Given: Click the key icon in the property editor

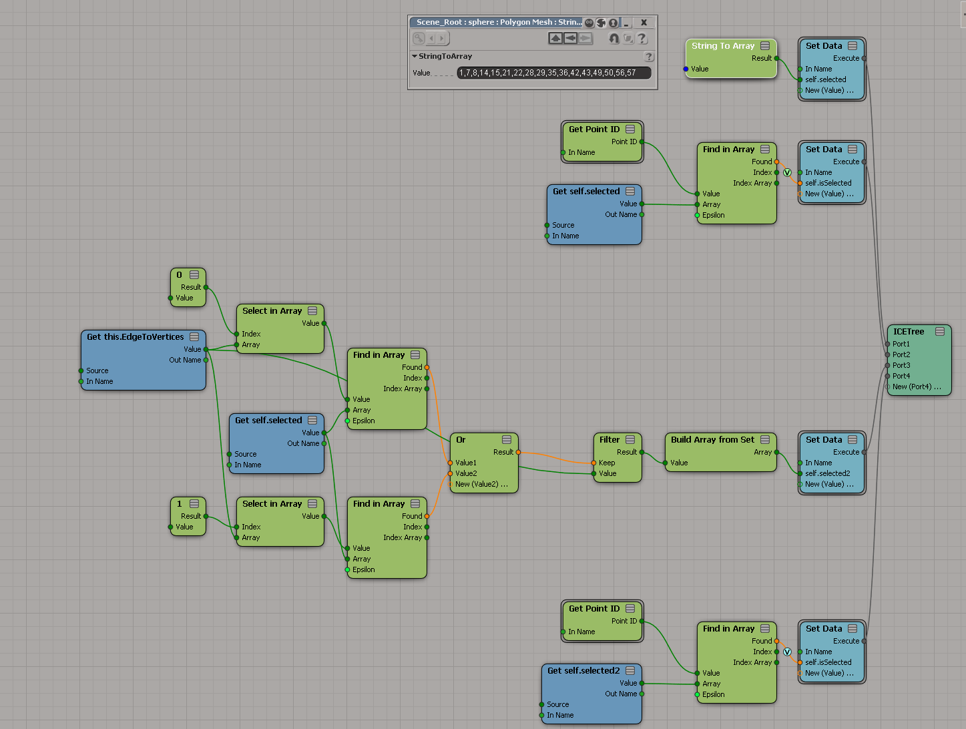Looking at the screenshot, I should click(419, 39).
